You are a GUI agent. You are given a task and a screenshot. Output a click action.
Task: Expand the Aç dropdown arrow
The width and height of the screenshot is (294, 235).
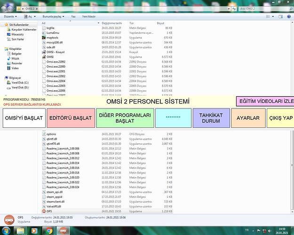35,16
